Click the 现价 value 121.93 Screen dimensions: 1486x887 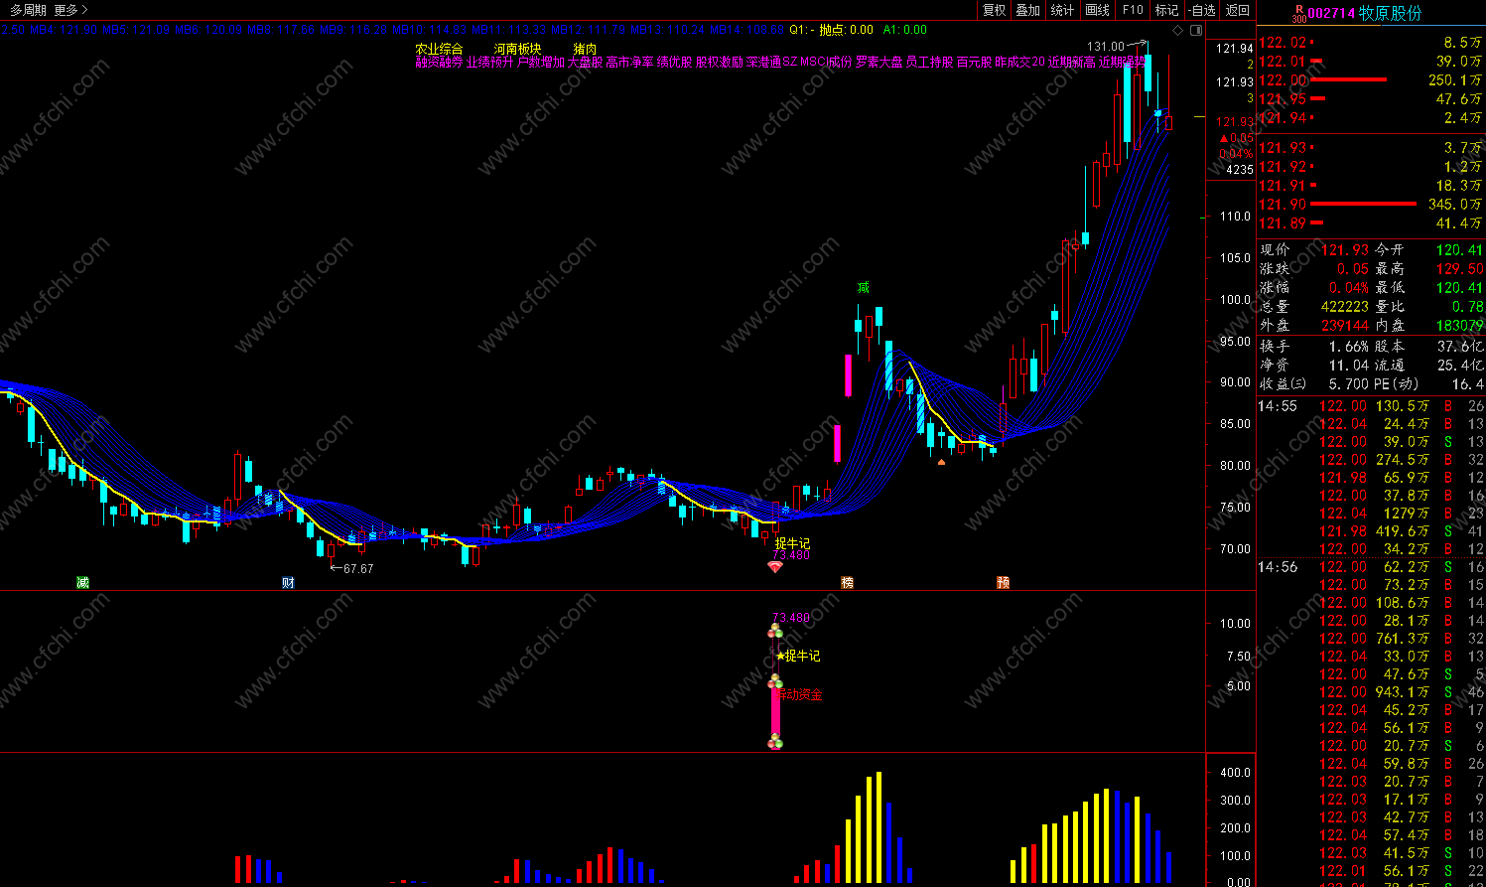coord(1344,250)
